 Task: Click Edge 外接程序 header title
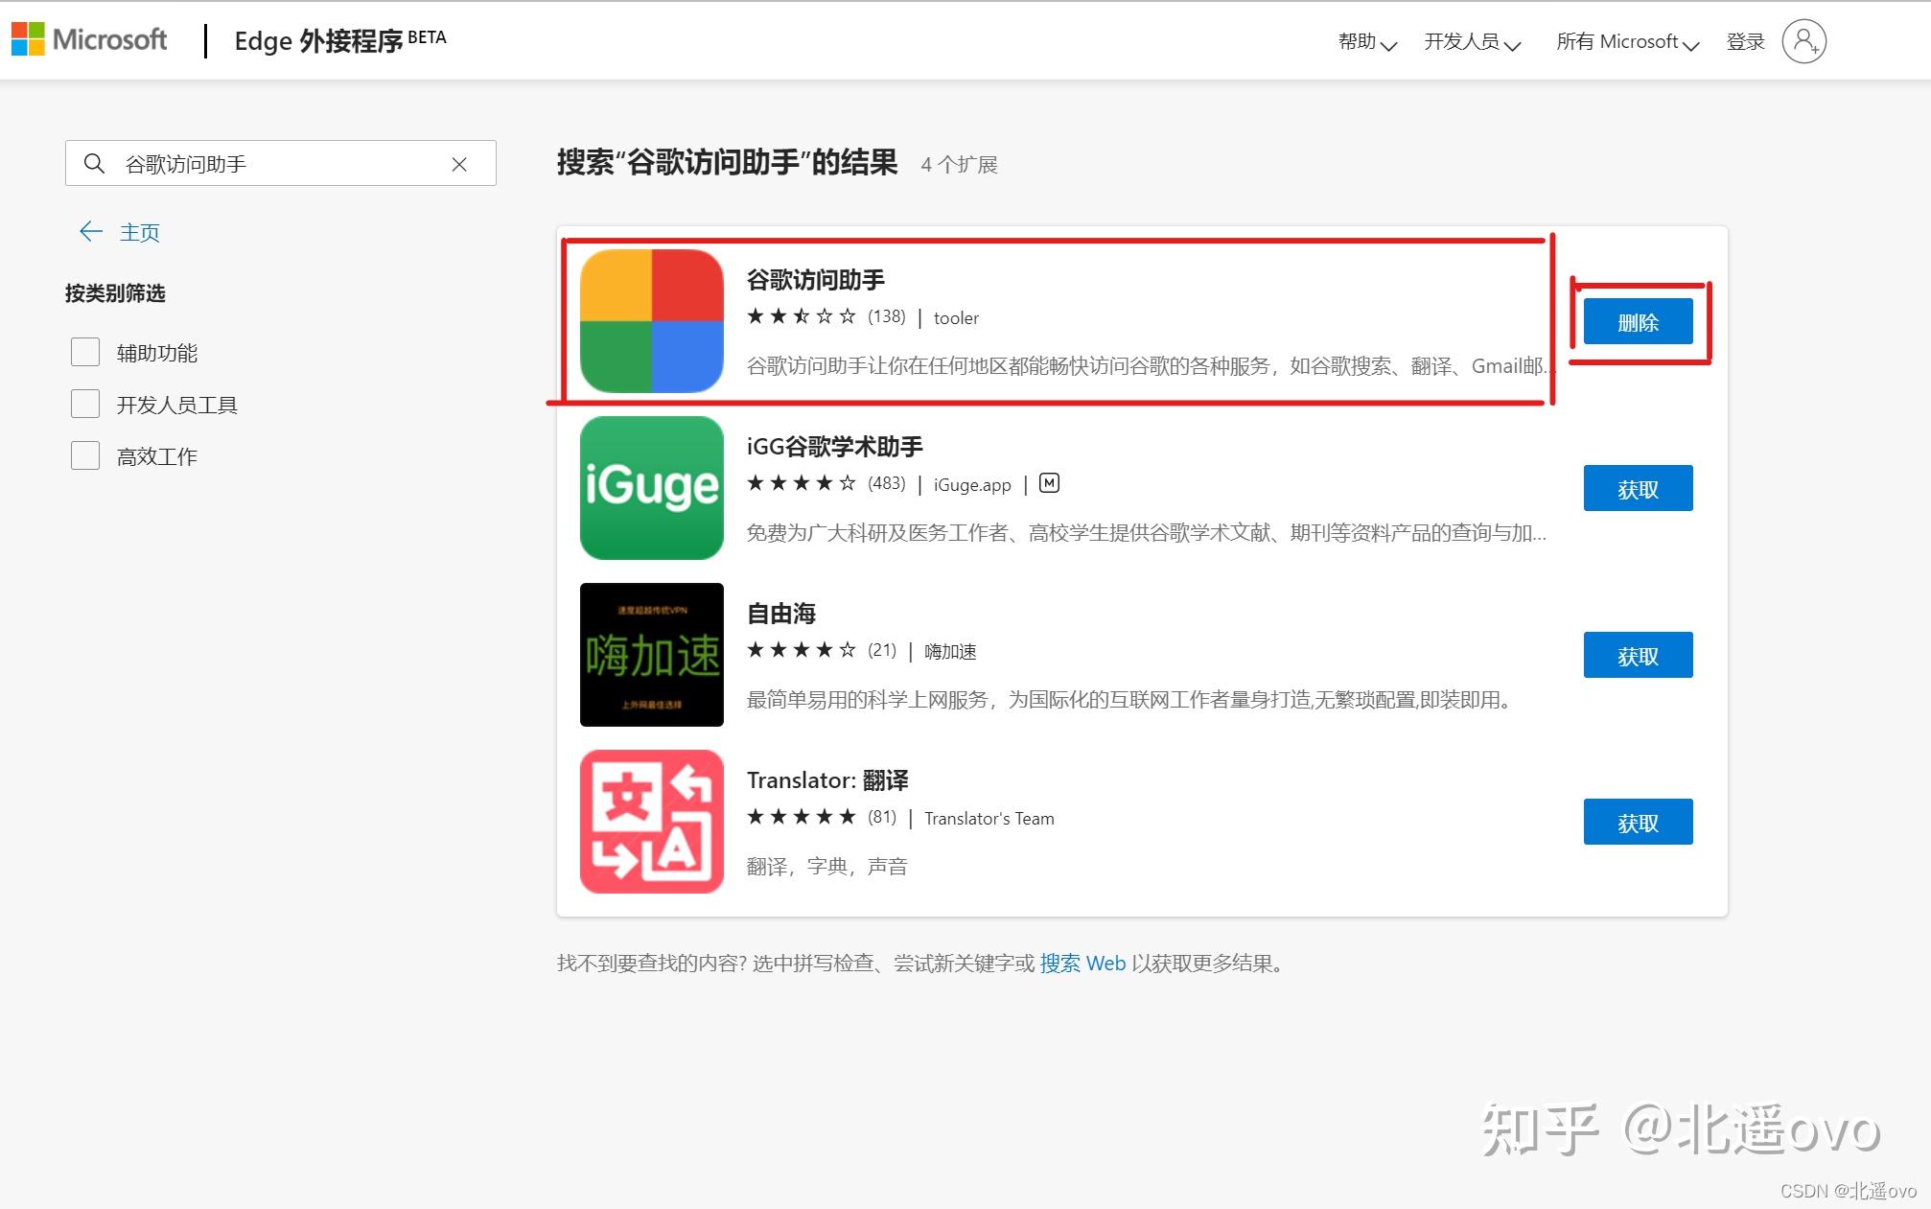tap(340, 40)
